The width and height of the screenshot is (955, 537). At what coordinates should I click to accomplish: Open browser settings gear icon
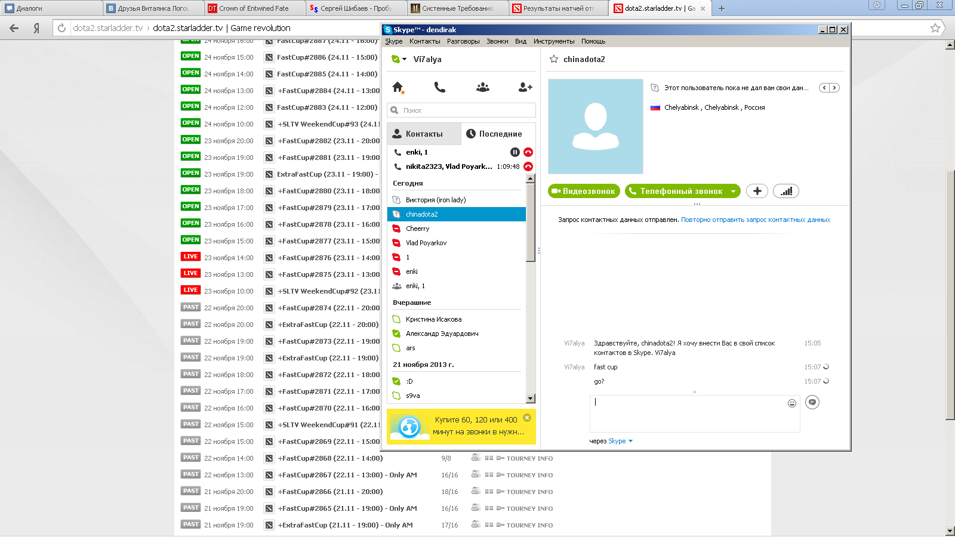click(877, 5)
